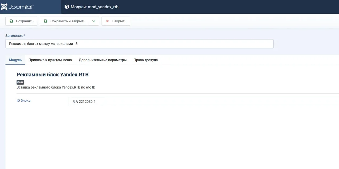Click the ID блока input field

point(204,101)
